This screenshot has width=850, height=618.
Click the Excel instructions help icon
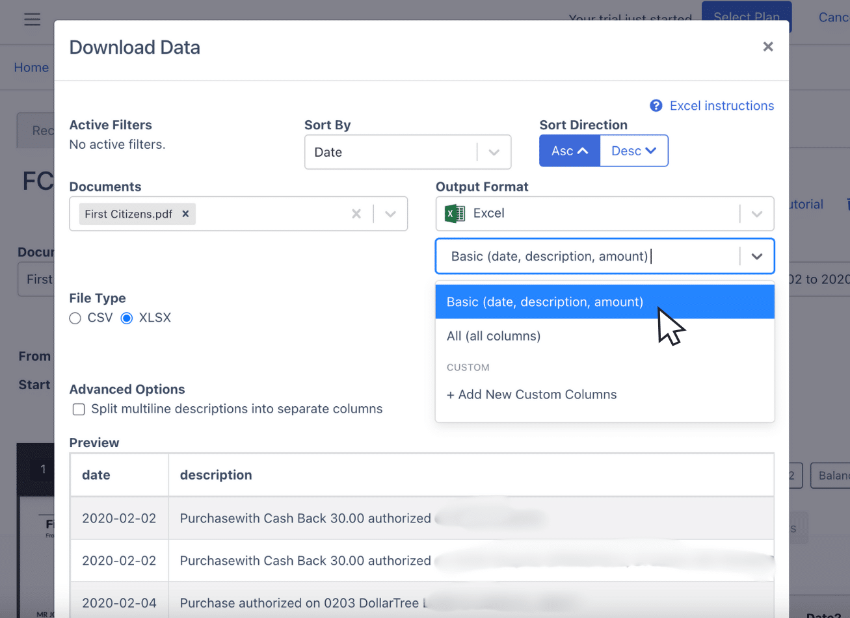tap(656, 106)
